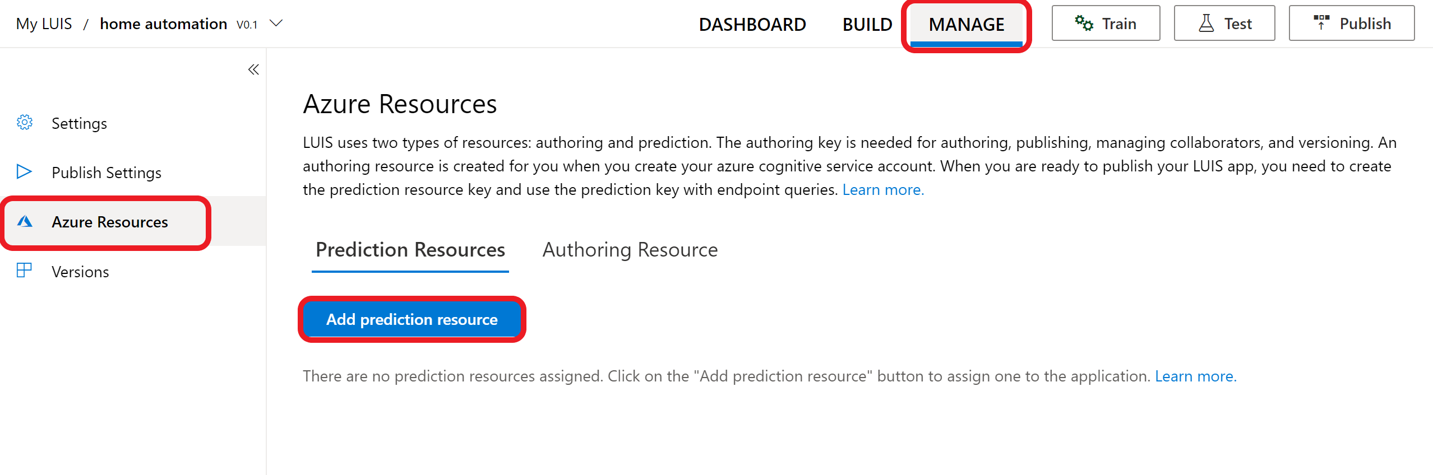This screenshot has height=475, width=1433.
Task: Open the DASHBOARD section
Action: (x=752, y=25)
